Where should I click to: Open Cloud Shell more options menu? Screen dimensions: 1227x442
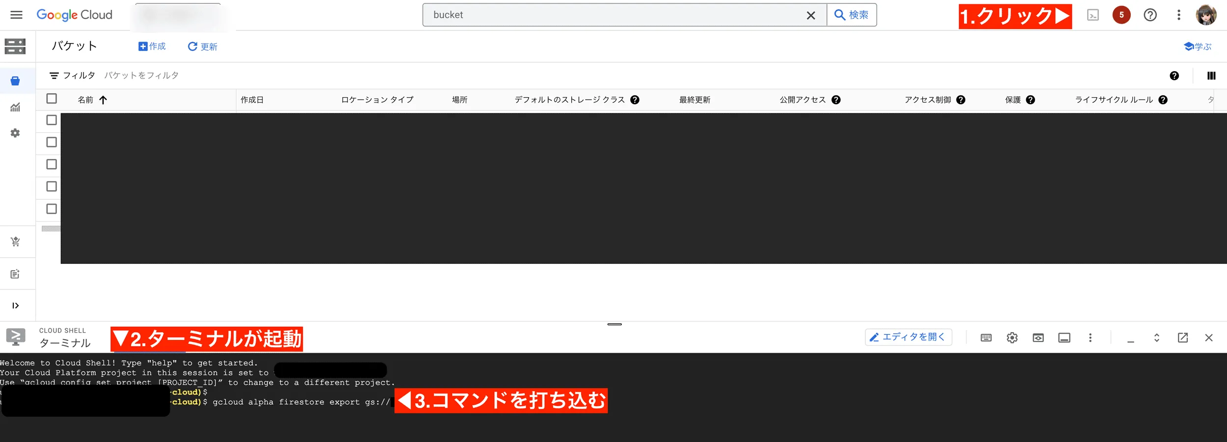pos(1091,338)
